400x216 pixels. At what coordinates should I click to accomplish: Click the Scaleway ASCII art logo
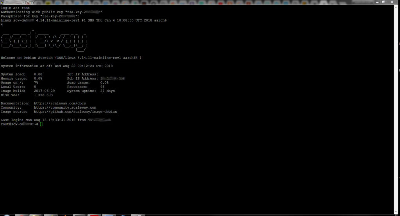tap(44, 41)
